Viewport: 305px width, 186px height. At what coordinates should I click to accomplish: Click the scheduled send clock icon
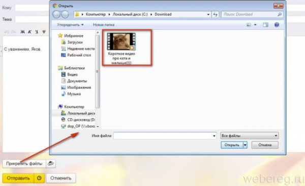(39, 178)
